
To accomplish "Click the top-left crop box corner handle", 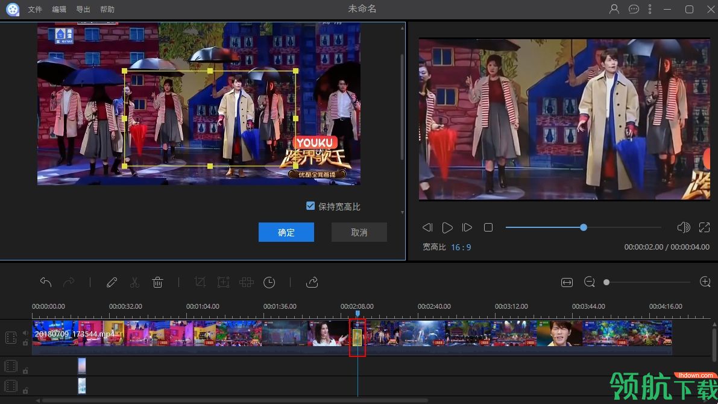I will (x=125, y=71).
